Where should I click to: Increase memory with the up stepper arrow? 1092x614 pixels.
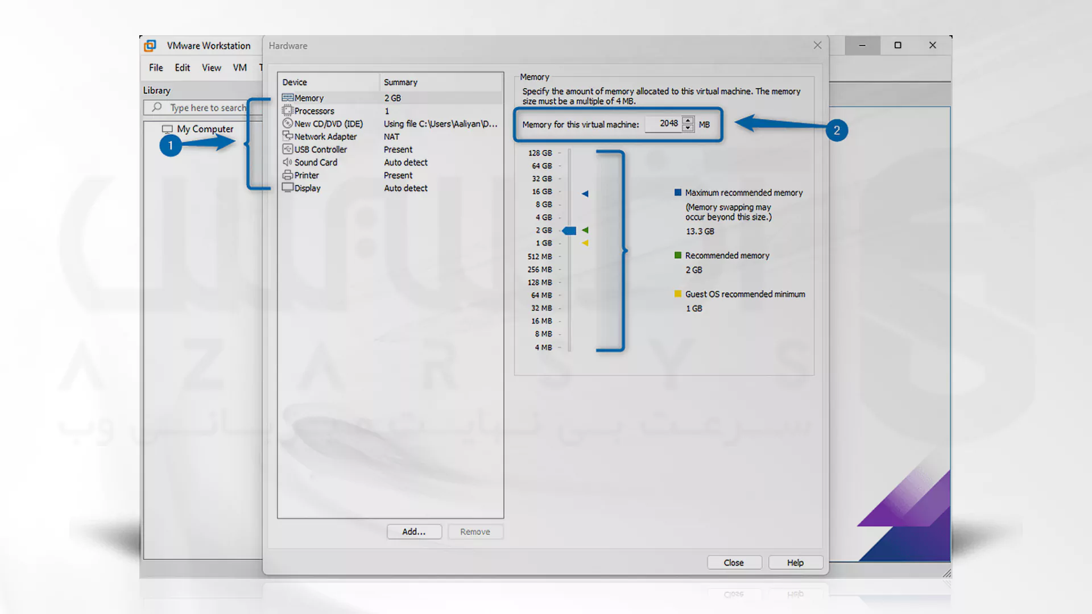[688, 120]
